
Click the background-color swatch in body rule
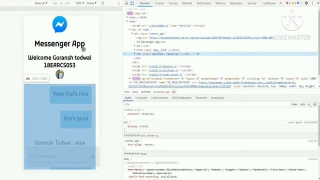point(153,163)
